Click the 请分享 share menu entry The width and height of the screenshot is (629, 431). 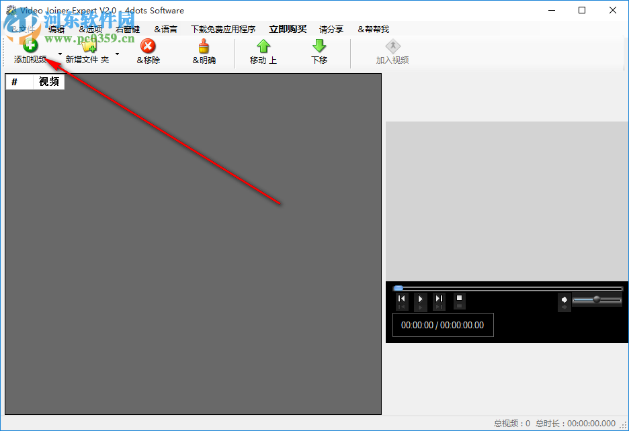(331, 29)
